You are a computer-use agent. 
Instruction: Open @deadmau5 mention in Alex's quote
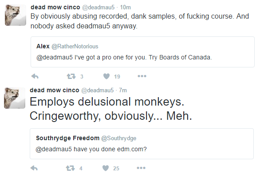(x=55, y=57)
